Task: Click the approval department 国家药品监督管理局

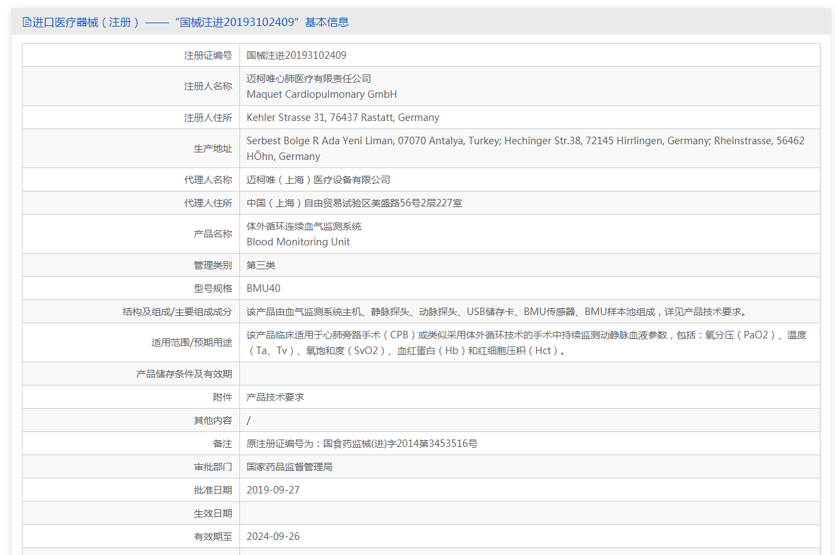Action: (x=289, y=467)
